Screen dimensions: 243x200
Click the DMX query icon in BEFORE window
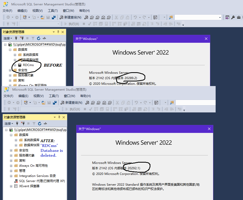97,17
